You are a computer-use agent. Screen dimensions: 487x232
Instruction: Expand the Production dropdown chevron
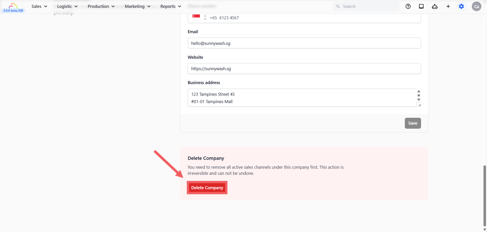[113, 6]
